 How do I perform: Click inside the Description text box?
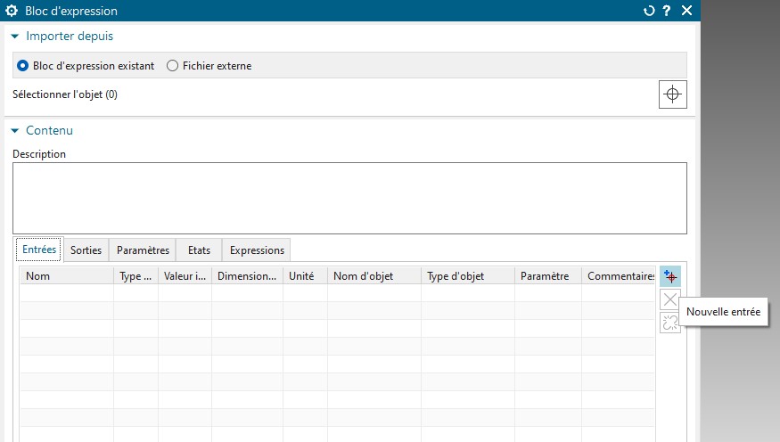[349, 199]
